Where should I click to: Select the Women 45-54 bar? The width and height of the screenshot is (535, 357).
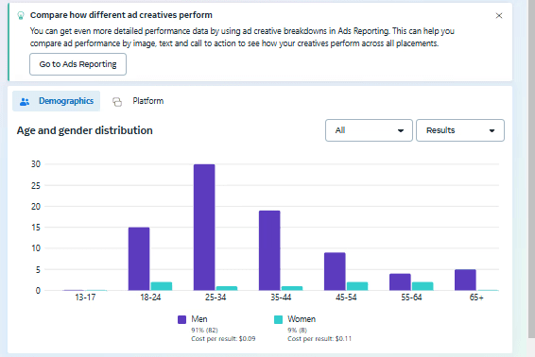click(x=357, y=286)
